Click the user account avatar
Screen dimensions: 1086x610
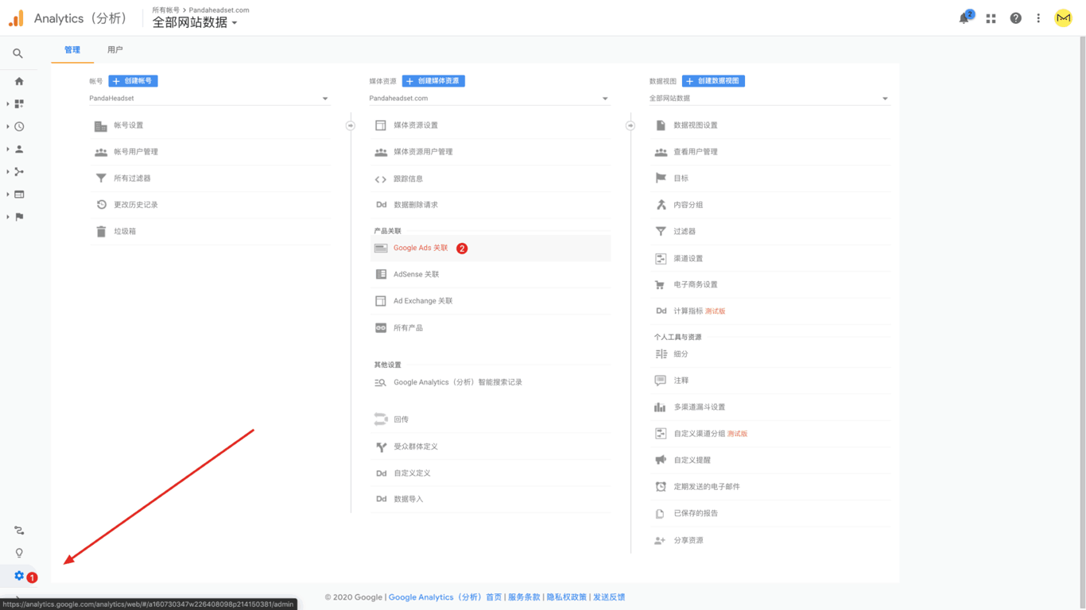click(1063, 18)
